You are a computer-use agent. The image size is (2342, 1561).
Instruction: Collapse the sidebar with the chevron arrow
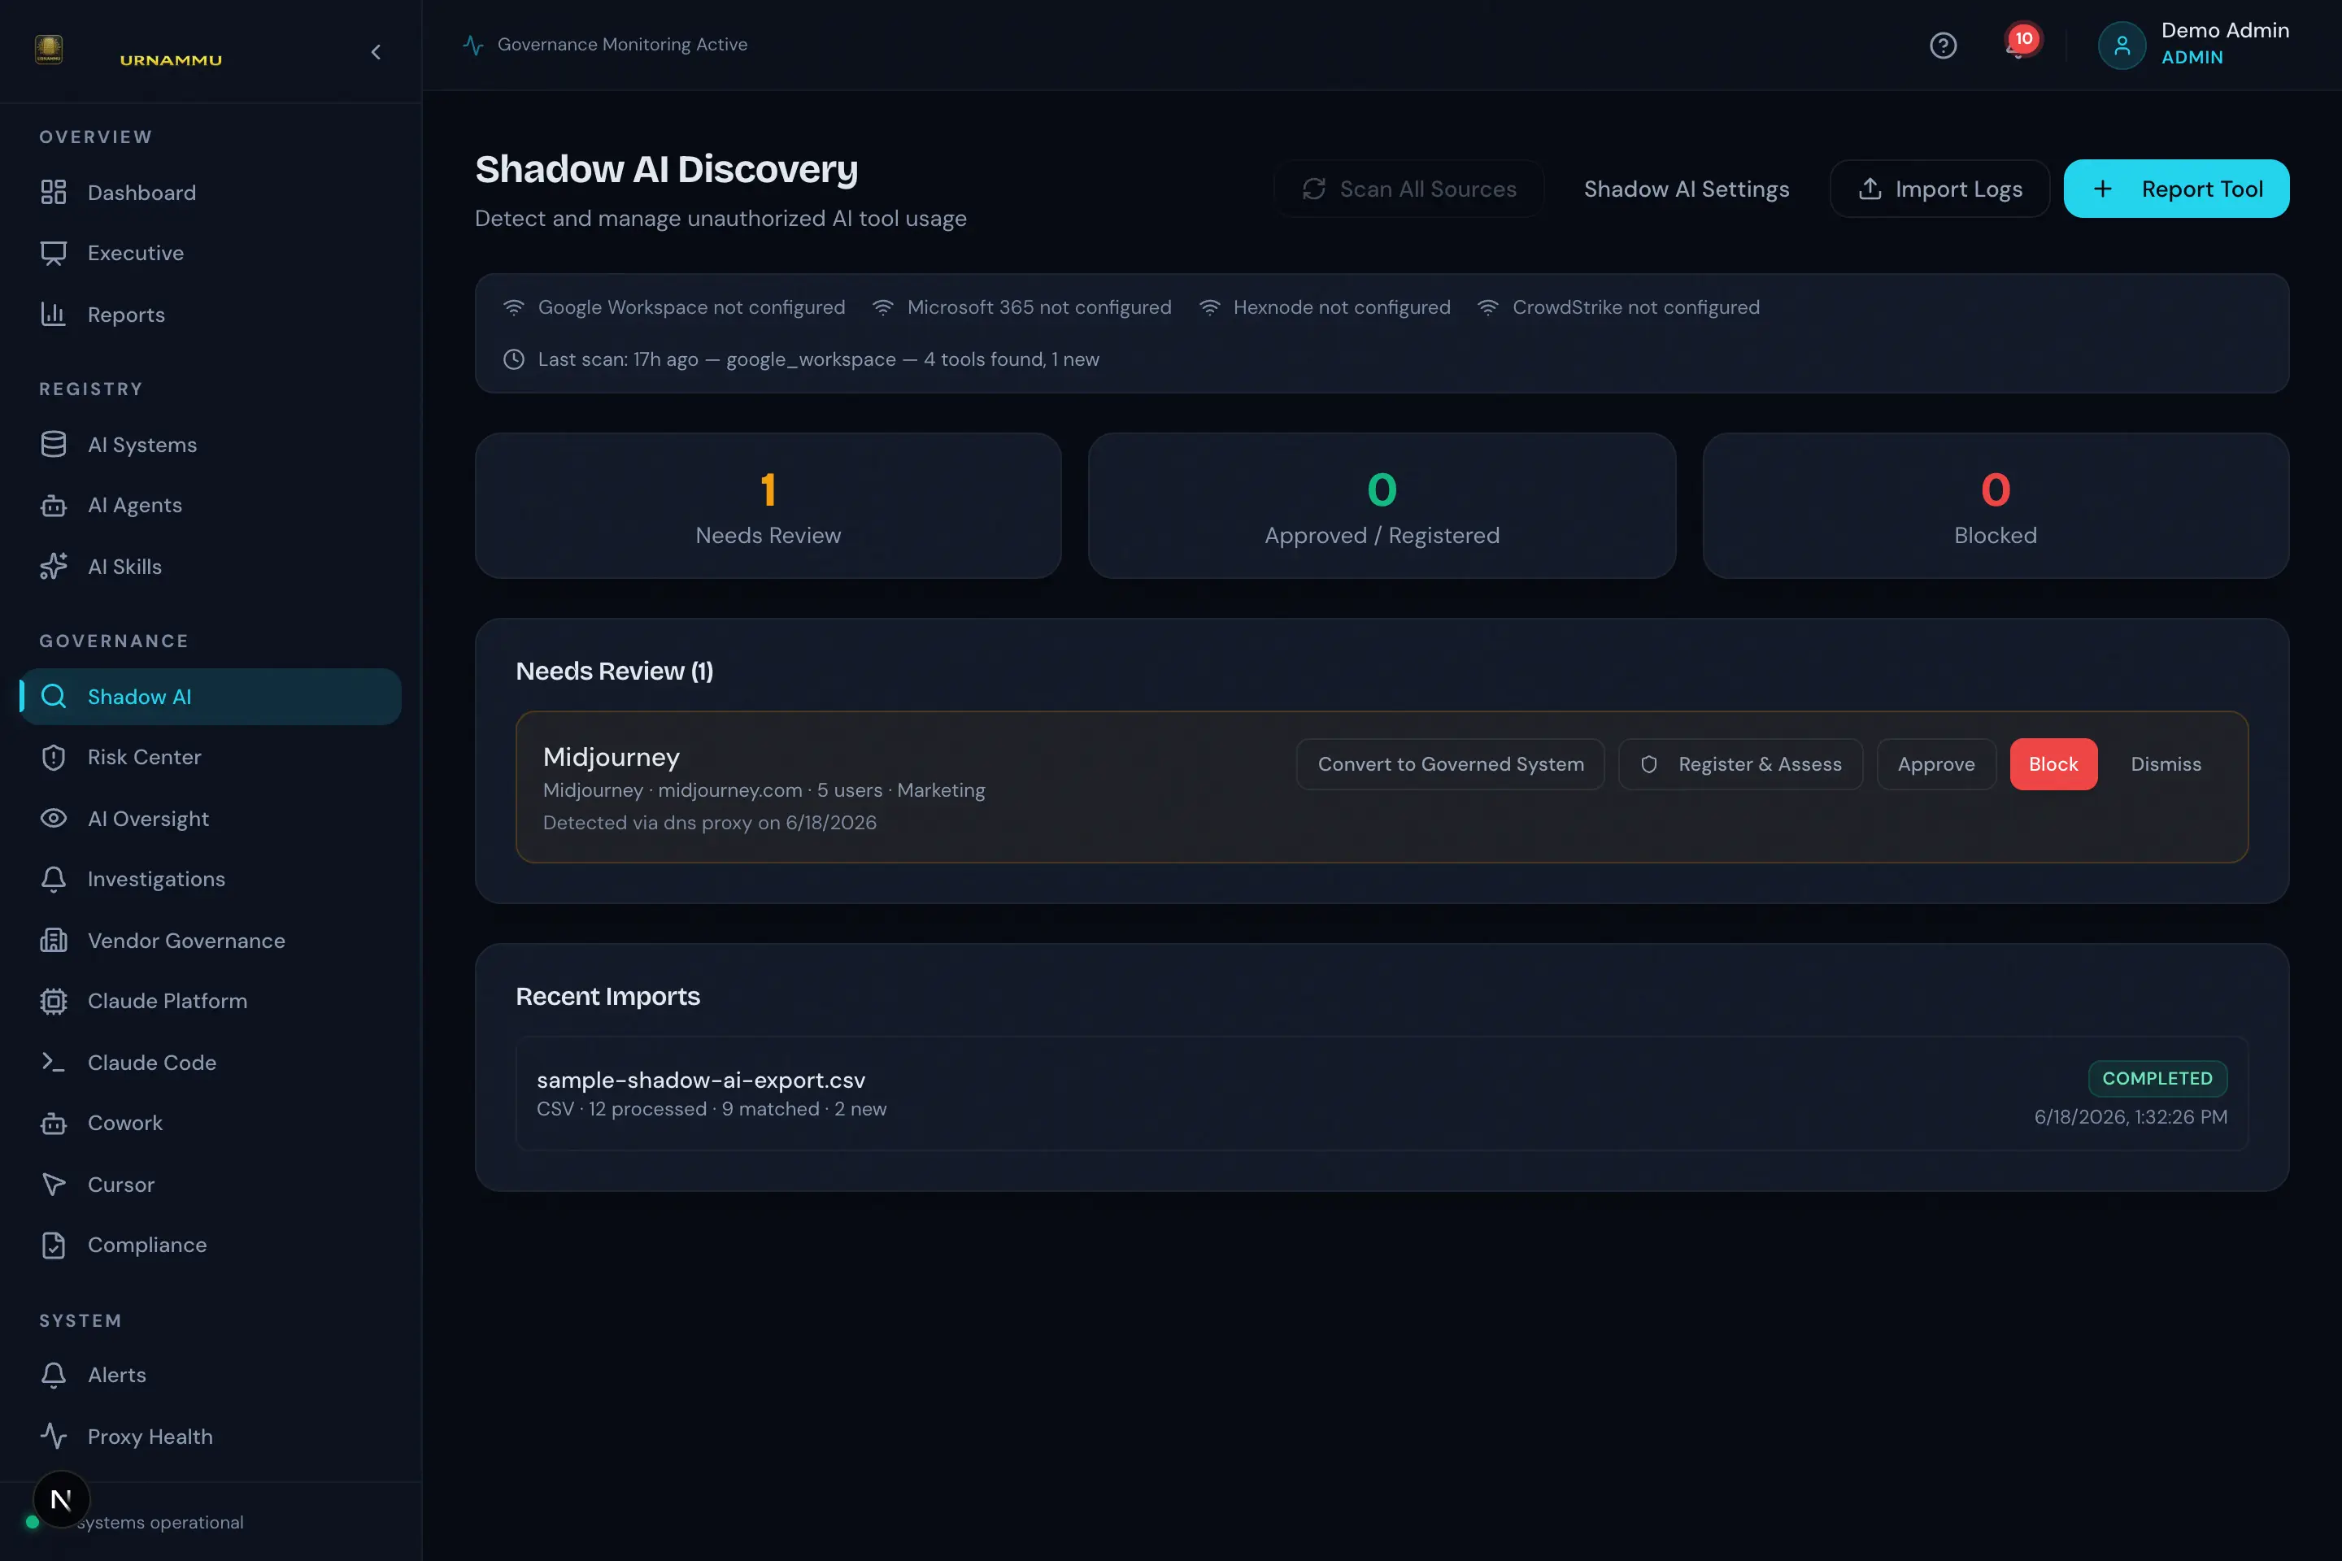click(x=376, y=52)
